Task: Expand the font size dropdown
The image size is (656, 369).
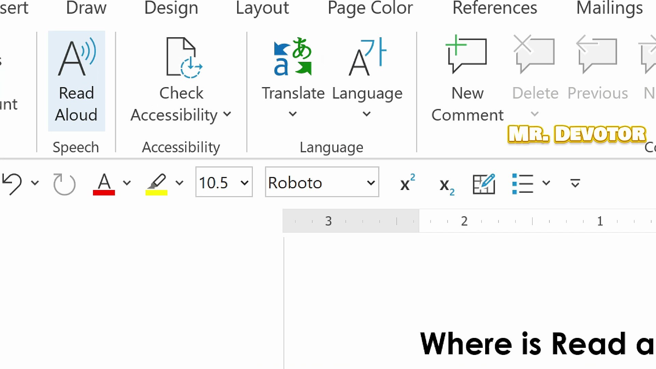Action: 244,183
